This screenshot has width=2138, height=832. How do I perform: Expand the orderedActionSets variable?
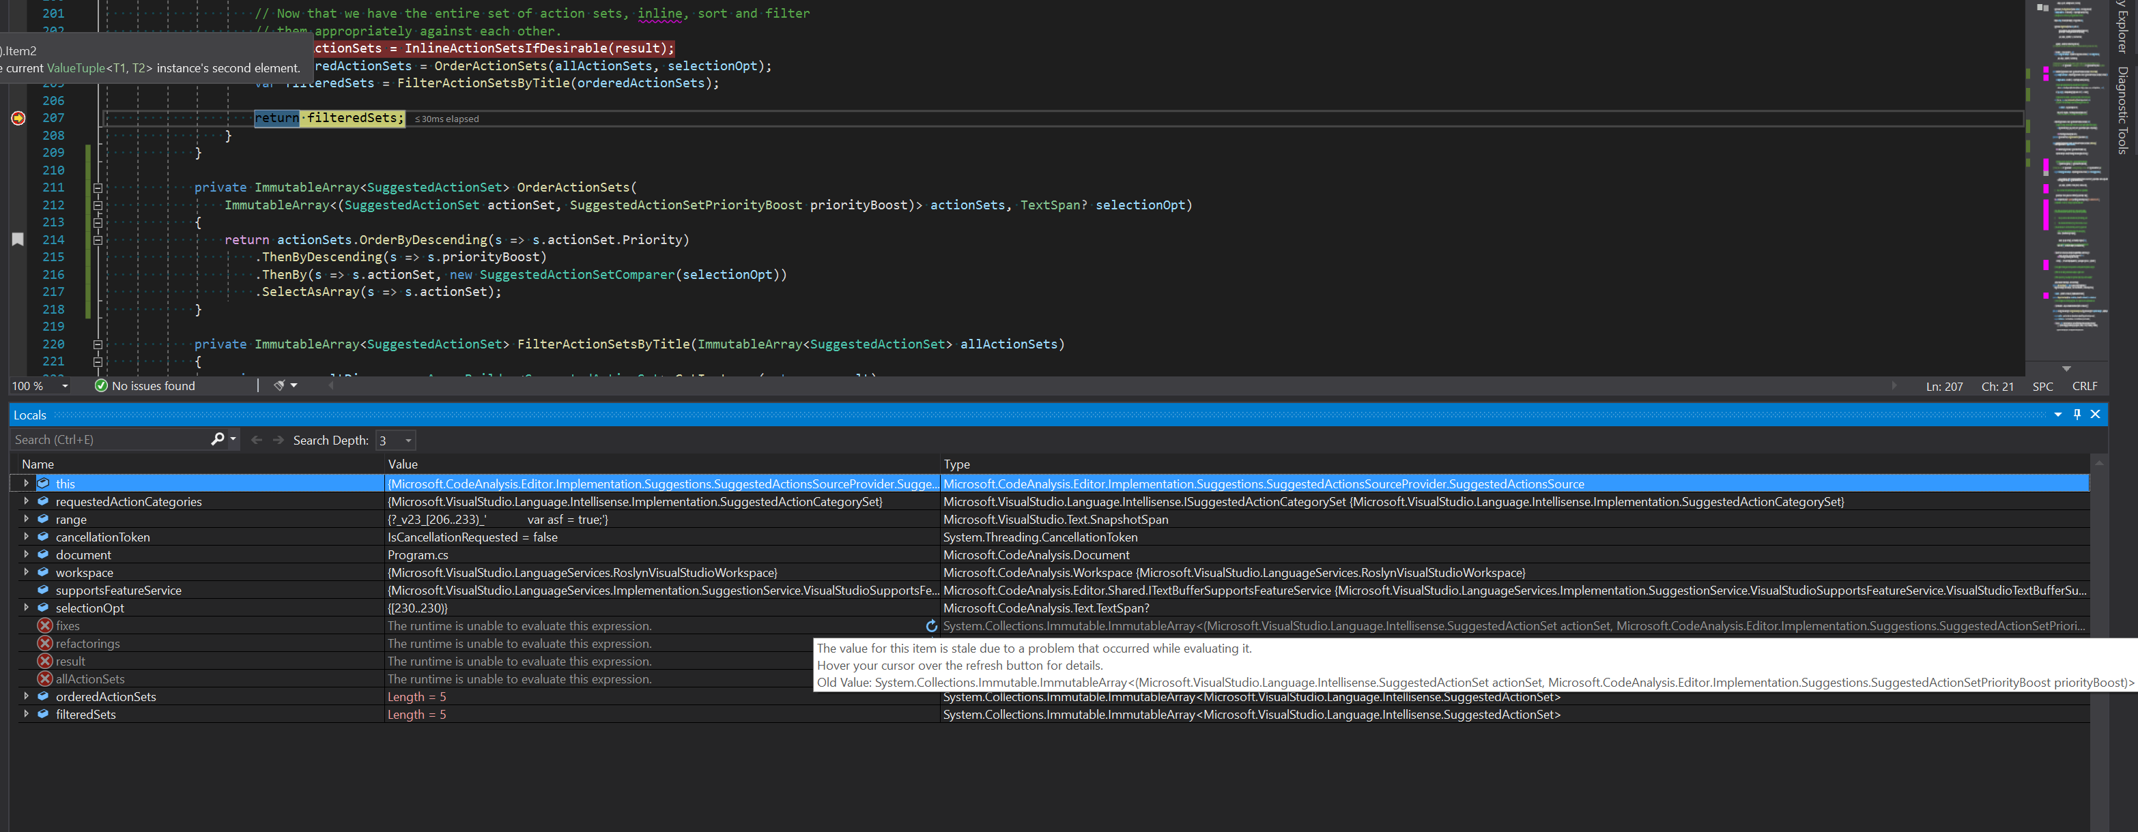26,697
